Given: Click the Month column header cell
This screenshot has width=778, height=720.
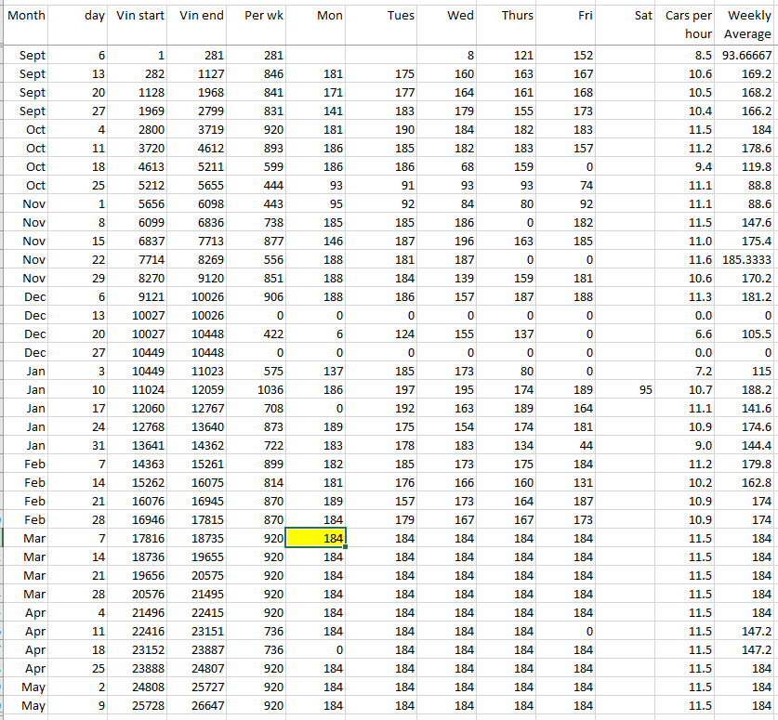Looking at the screenshot, I should coord(26,25).
